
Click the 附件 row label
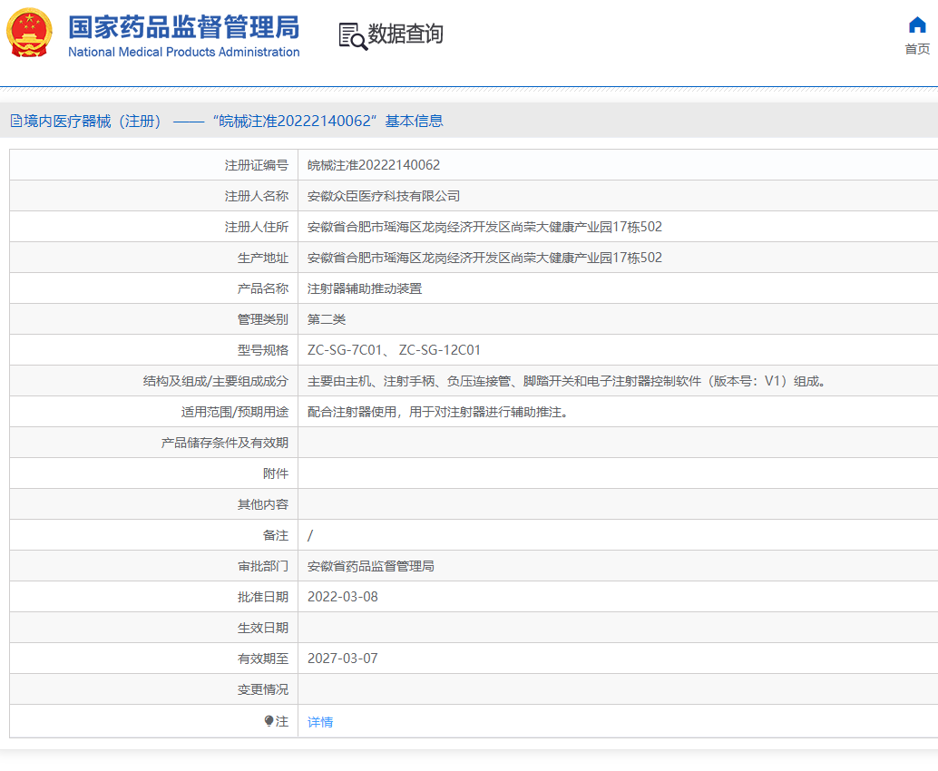pos(276,473)
